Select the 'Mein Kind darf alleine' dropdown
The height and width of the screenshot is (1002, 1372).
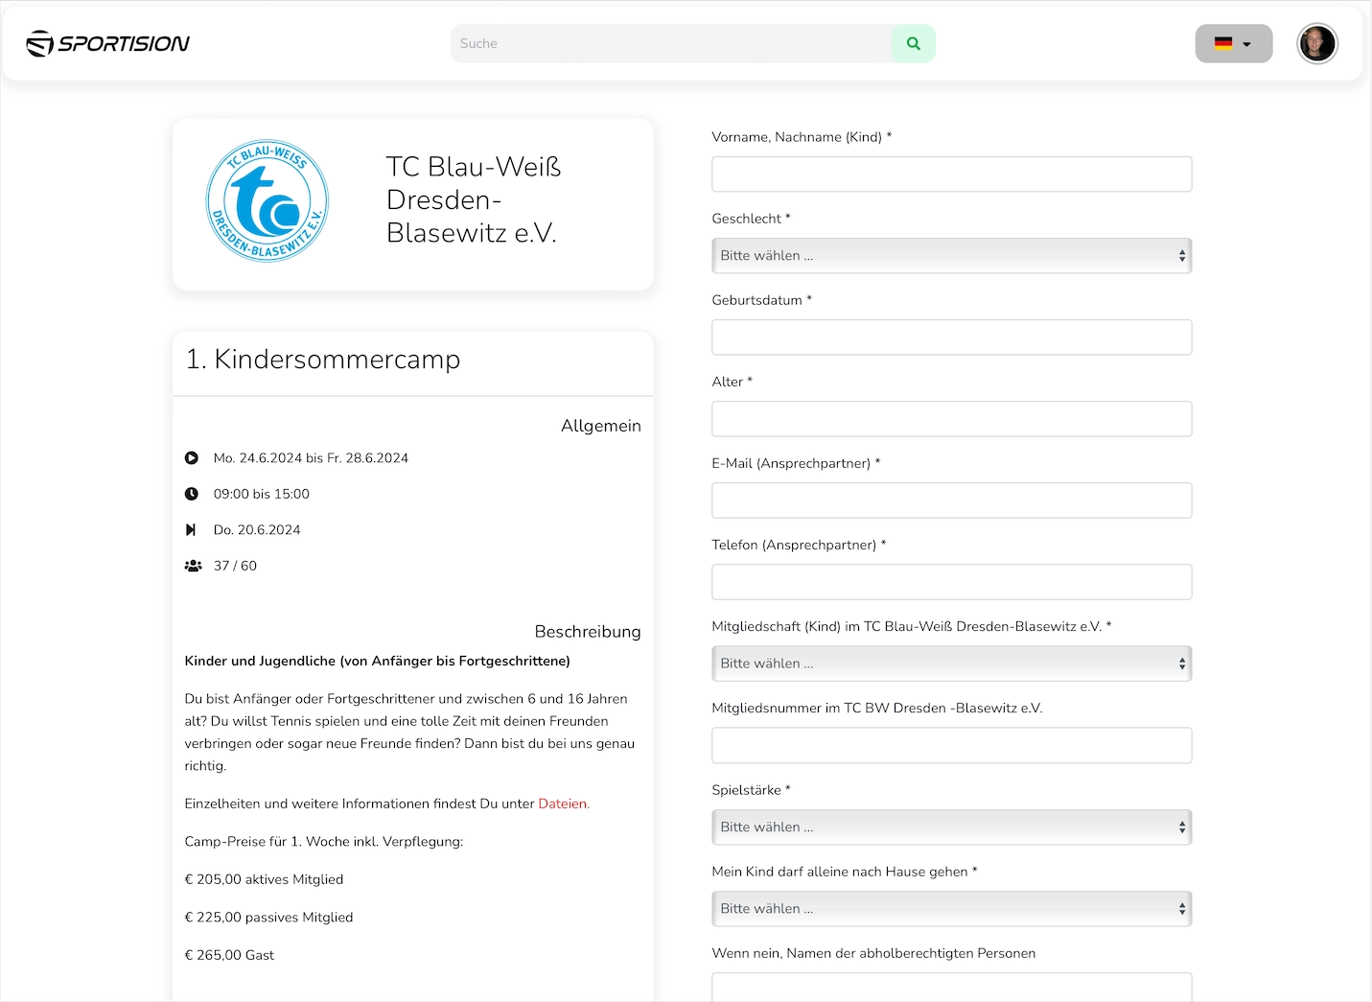pos(951,909)
